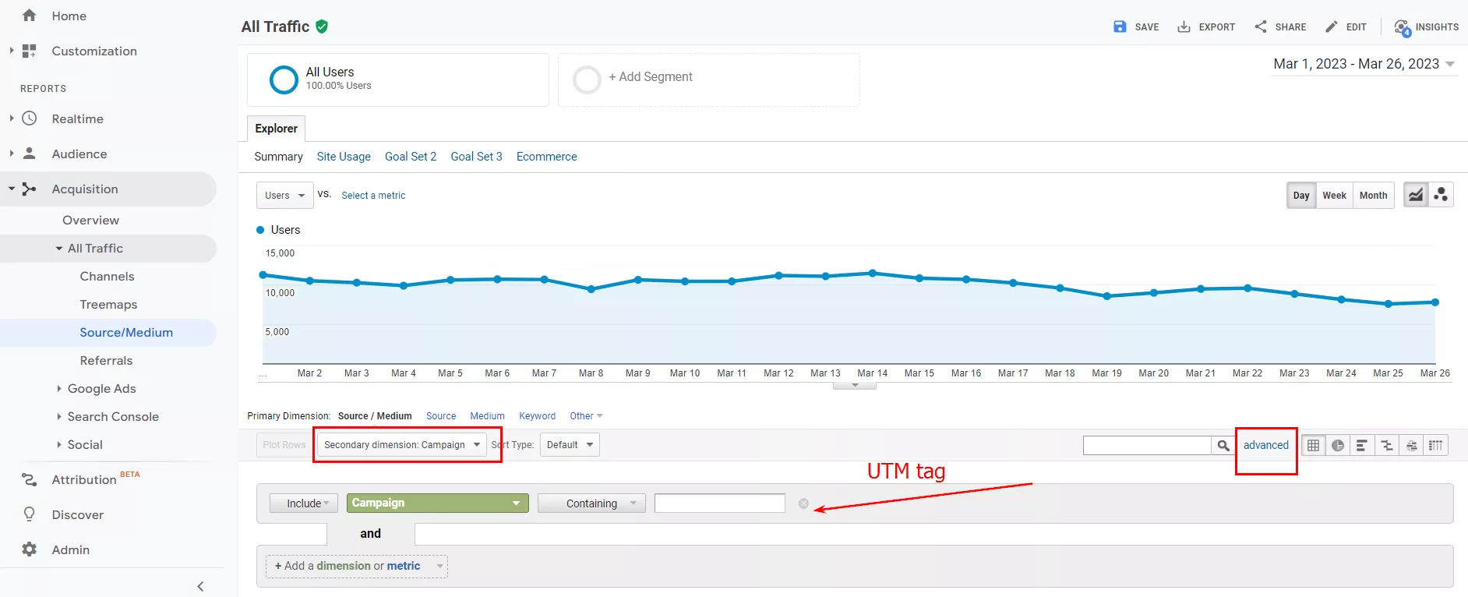Image resolution: width=1468 pixels, height=597 pixels.
Task: Click the Campaign filter value field
Action: (x=720, y=503)
